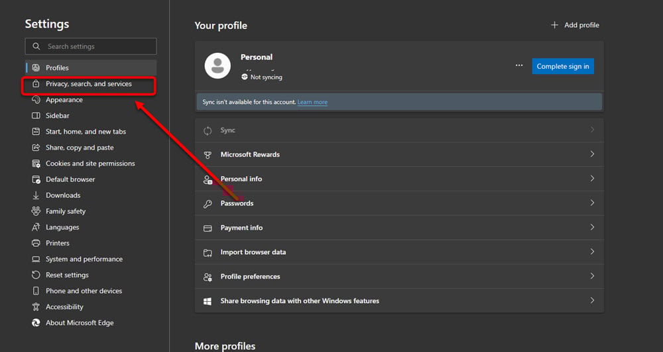
Task: Click the Windows logo icon for sharing data
Action: pos(208,301)
